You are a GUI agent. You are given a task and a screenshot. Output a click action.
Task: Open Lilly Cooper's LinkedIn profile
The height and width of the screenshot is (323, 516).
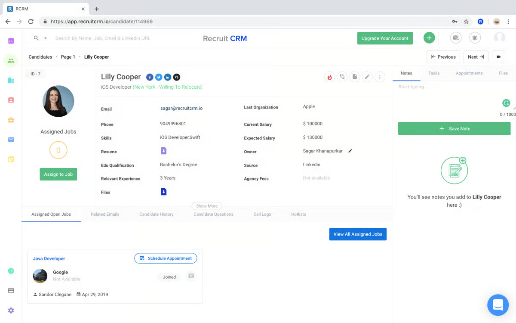coord(168,77)
